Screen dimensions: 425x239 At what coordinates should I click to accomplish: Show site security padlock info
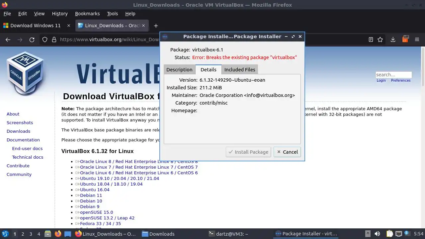pyautogui.click(x=54, y=40)
